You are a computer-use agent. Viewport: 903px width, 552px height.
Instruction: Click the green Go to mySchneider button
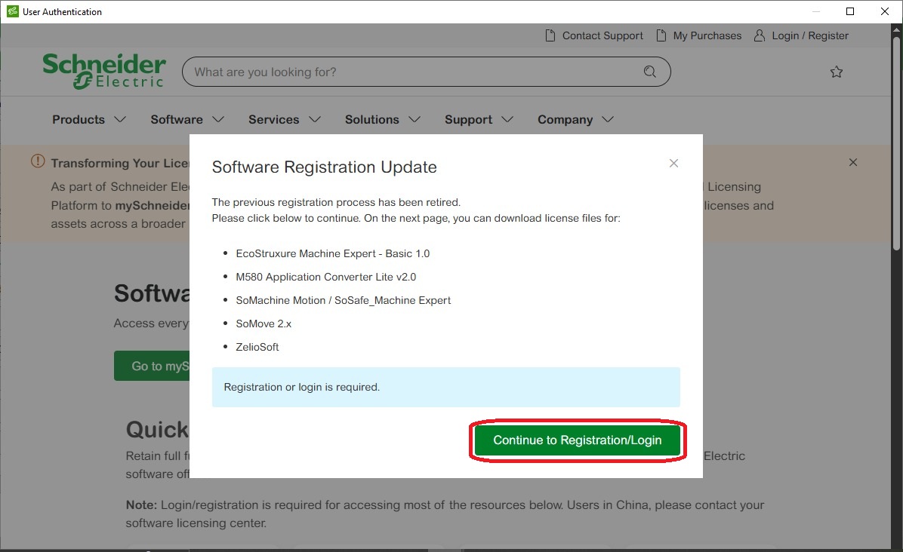[x=152, y=366]
